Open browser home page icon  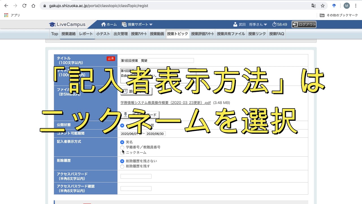pyautogui.click(x=33, y=6)
